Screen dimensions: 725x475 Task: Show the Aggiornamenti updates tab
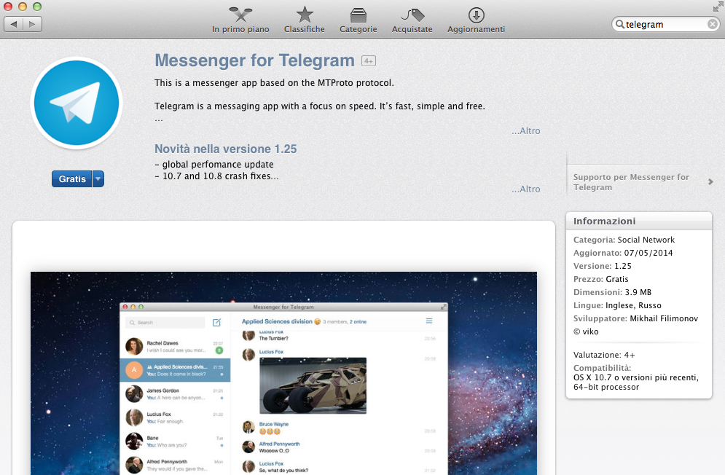click(476, 20)
